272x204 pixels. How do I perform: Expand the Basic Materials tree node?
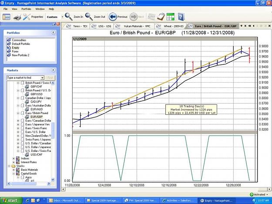click(x=13, y=170)
